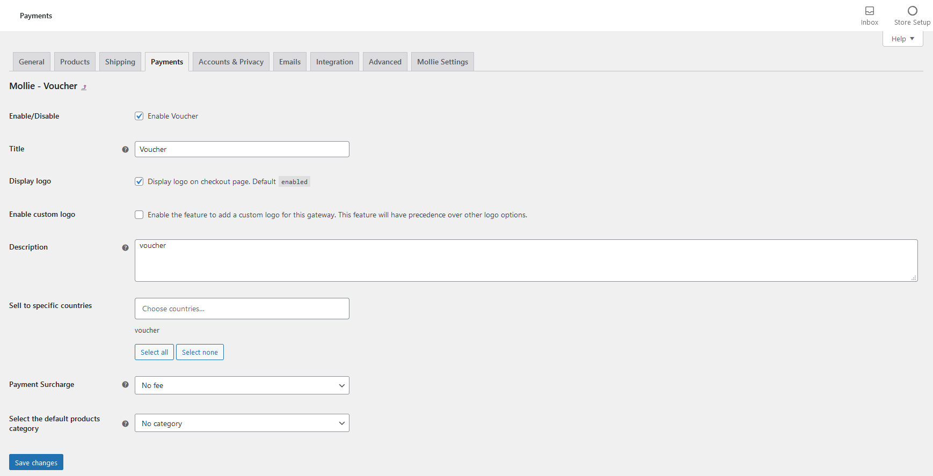Open the Integration tab
This screenshot has width=933, height=476.
click(x=334, y=62)
